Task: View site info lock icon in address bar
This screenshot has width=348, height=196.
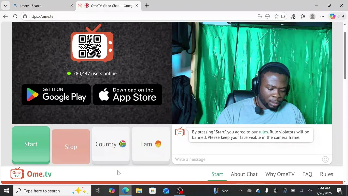Action: [25, 16]
